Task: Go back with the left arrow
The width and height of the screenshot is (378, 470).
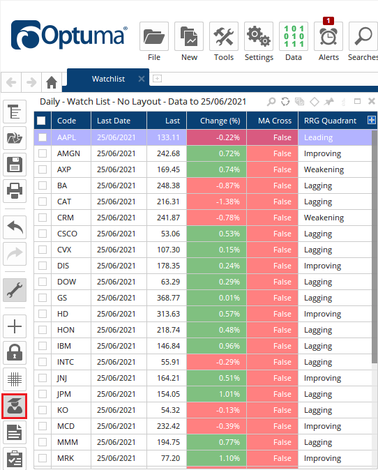Action: tap(11, 82)
